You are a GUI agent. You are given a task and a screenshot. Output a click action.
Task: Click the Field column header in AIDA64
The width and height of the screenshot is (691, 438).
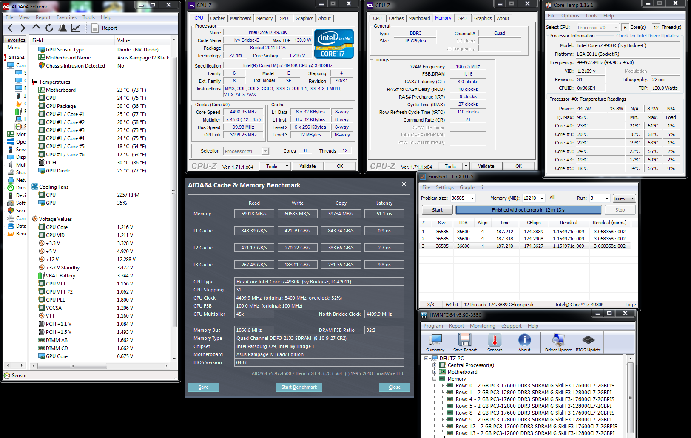tap(72, 40)
